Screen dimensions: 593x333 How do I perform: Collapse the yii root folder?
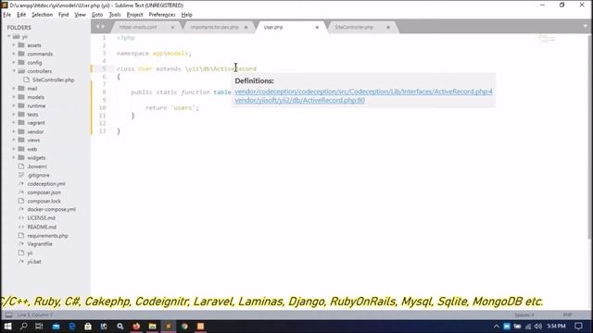pyautogui.click(x=9, y=36)
